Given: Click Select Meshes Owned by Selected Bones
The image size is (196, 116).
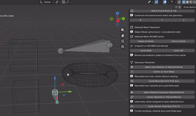Looking at the screenshot, I should coord(162,92).
